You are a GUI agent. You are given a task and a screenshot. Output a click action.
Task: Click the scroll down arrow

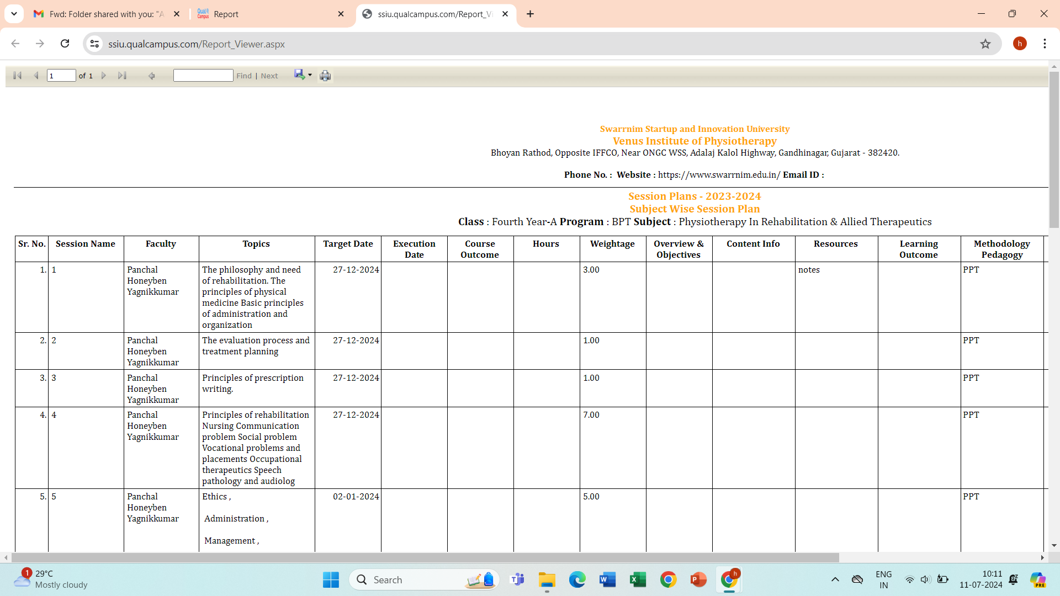point(1054,545)
